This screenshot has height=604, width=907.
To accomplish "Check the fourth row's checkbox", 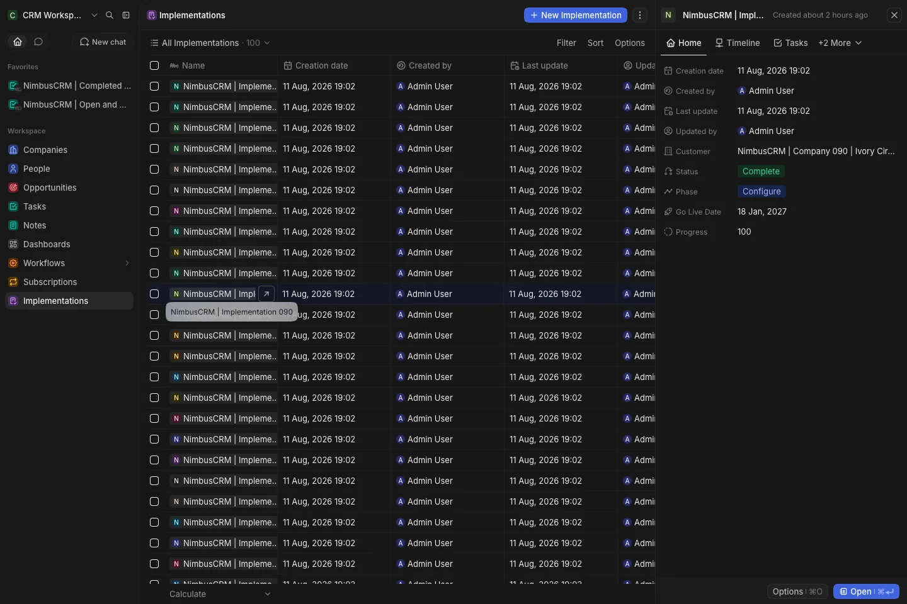I will [x=154, y=148].
